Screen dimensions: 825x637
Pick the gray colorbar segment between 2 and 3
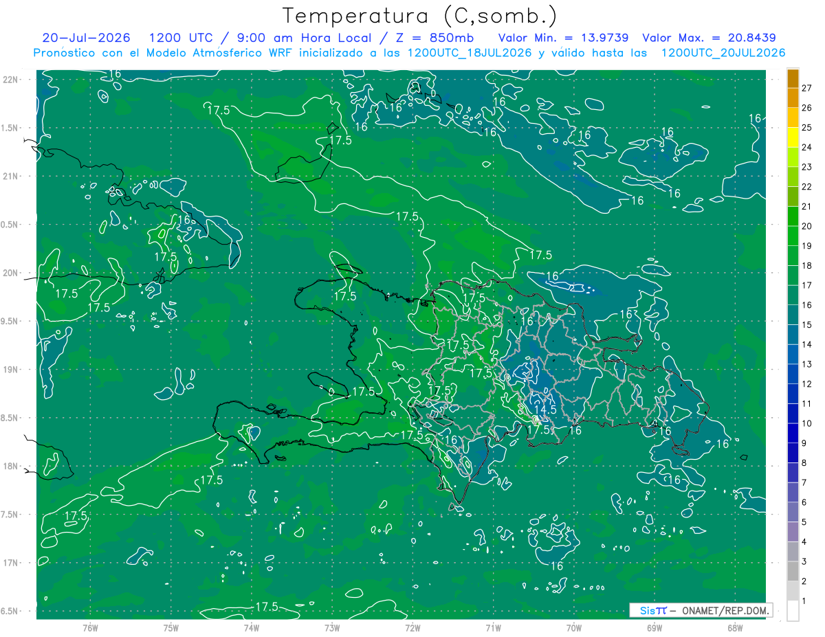pyautogui.click(x=793, y=572)
